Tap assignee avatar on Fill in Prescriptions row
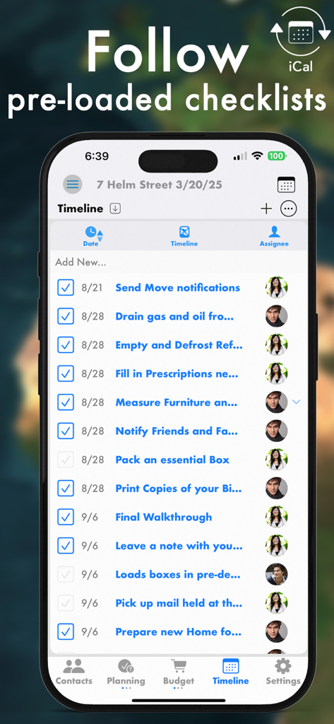 [x=276, y=373]
